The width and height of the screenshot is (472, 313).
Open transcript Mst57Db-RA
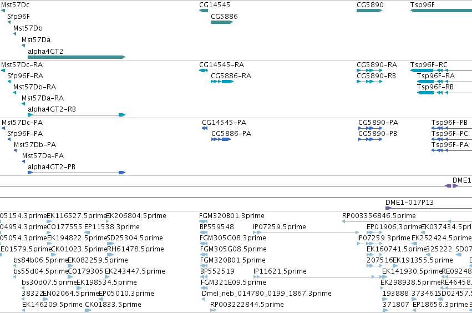click(x=34, y=87)
